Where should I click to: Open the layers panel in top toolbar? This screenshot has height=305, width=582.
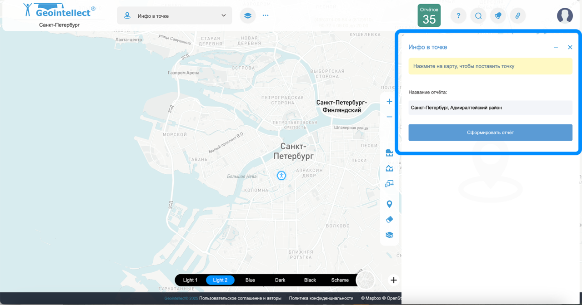pos(248,15)
